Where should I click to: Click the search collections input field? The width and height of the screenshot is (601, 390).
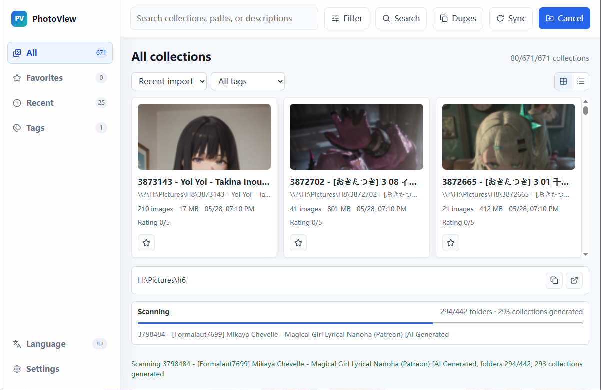(x=224, y=18)
